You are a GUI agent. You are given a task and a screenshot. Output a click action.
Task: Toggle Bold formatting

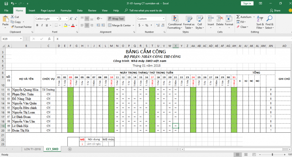pyautogui.click(x=37, y=25)
